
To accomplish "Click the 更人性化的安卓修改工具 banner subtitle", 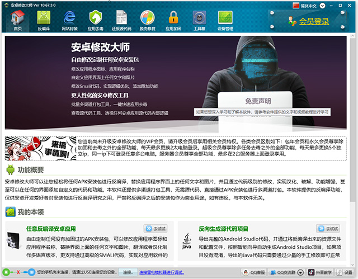I will click(x=100, y=96).
